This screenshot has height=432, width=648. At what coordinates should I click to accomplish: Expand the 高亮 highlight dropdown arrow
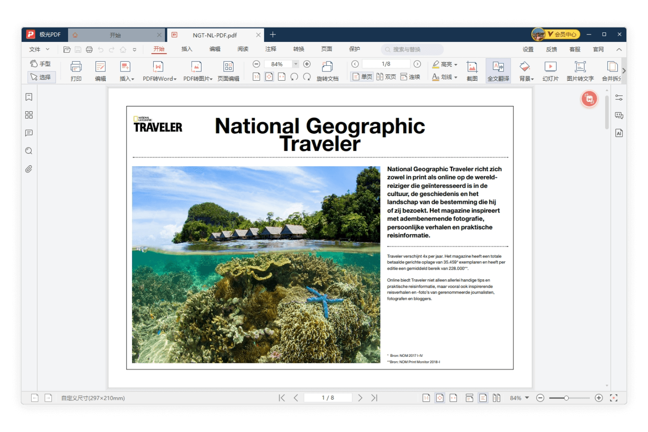pos(456,65)
